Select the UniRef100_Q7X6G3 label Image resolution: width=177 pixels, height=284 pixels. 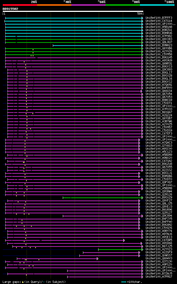[x=159, y=146]
